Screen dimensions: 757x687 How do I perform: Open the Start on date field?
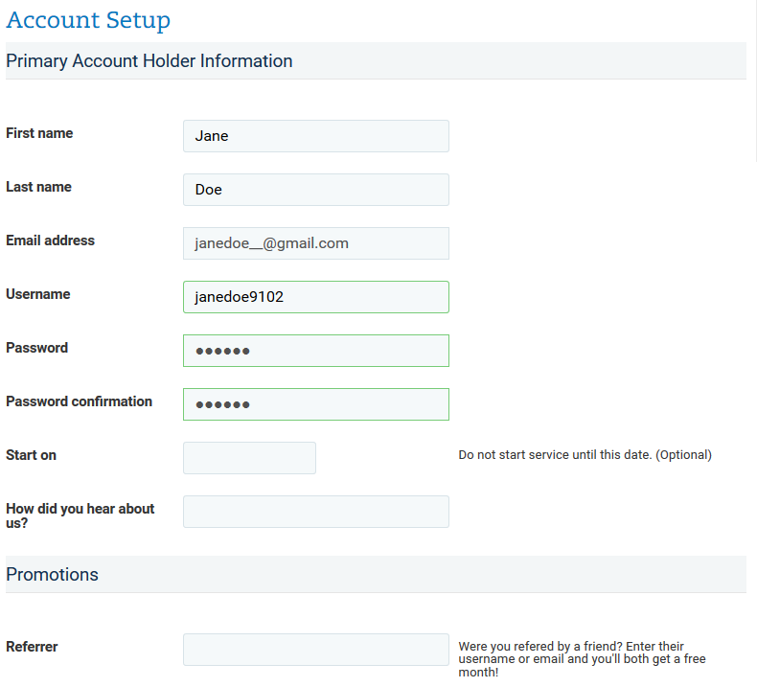249,458
